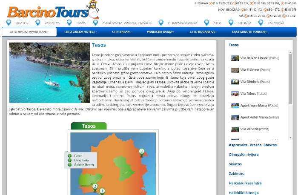Click the location pin beside Sitonija

click(x=231, y=23)
